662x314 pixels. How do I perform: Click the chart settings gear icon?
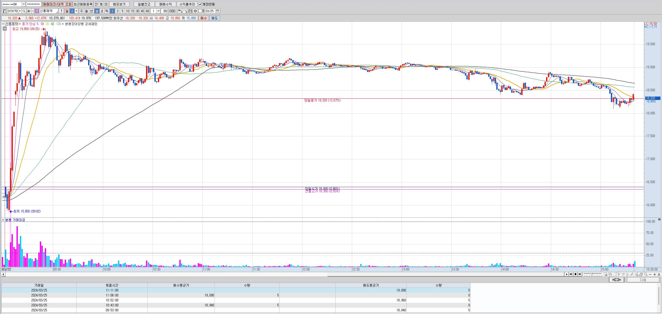tap(195, 11)
